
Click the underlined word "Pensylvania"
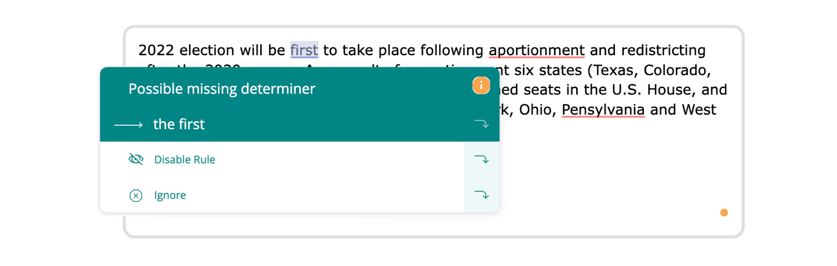point(603,110)
